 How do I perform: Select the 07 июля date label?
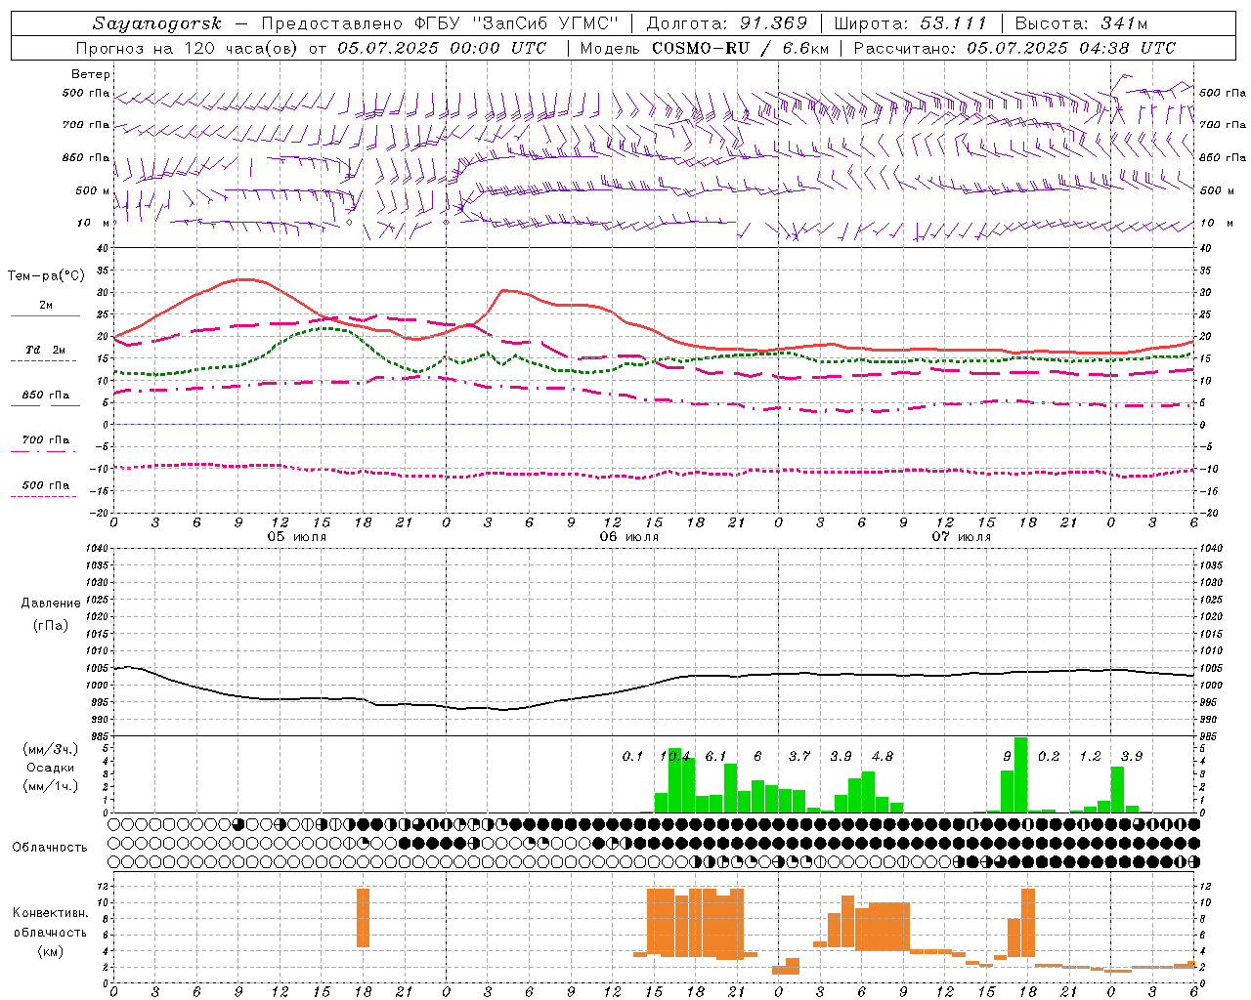click(x=962, y=537)
